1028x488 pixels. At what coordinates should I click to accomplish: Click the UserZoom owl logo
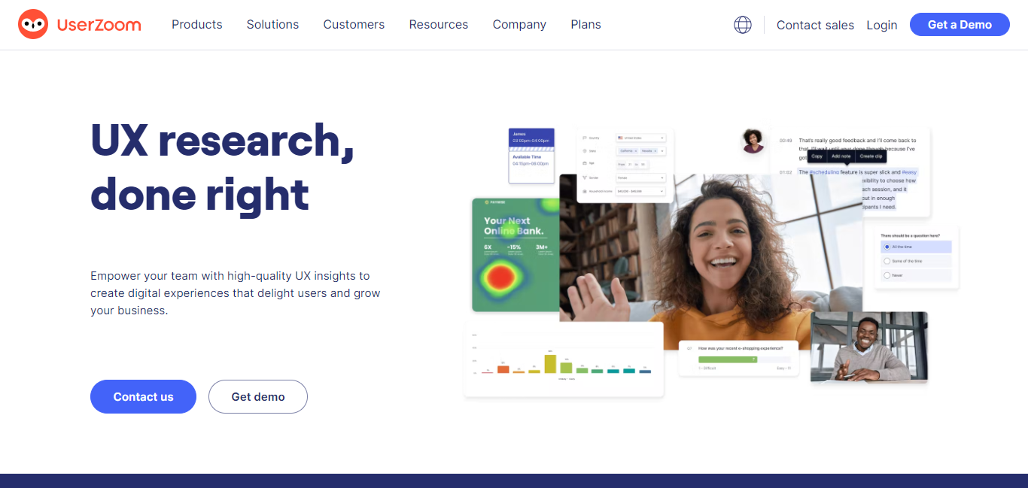[33, 24]
